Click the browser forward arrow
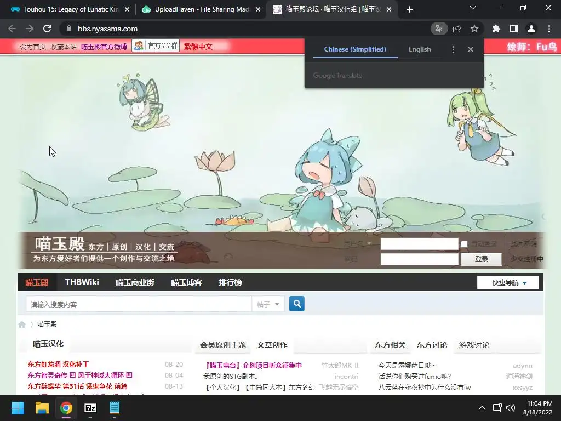The height and width of the screenshot is (421, 561). coord(30,29)
